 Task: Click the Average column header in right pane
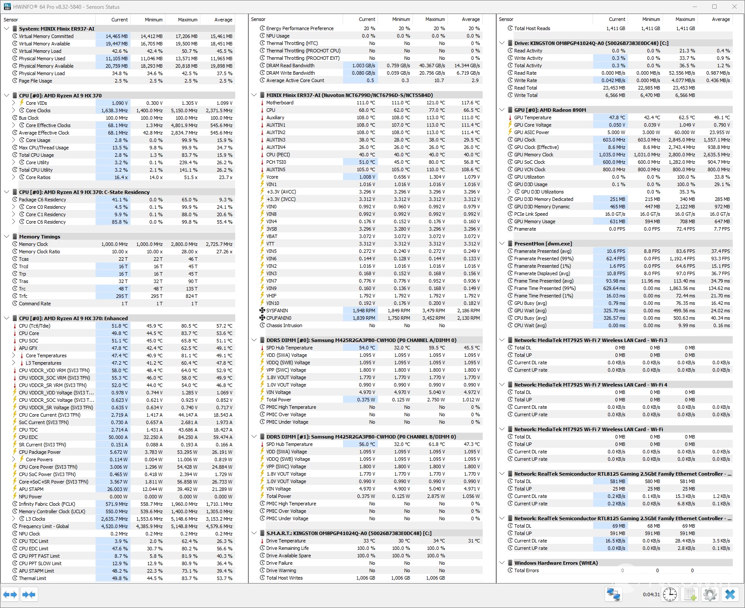point(715,19)
